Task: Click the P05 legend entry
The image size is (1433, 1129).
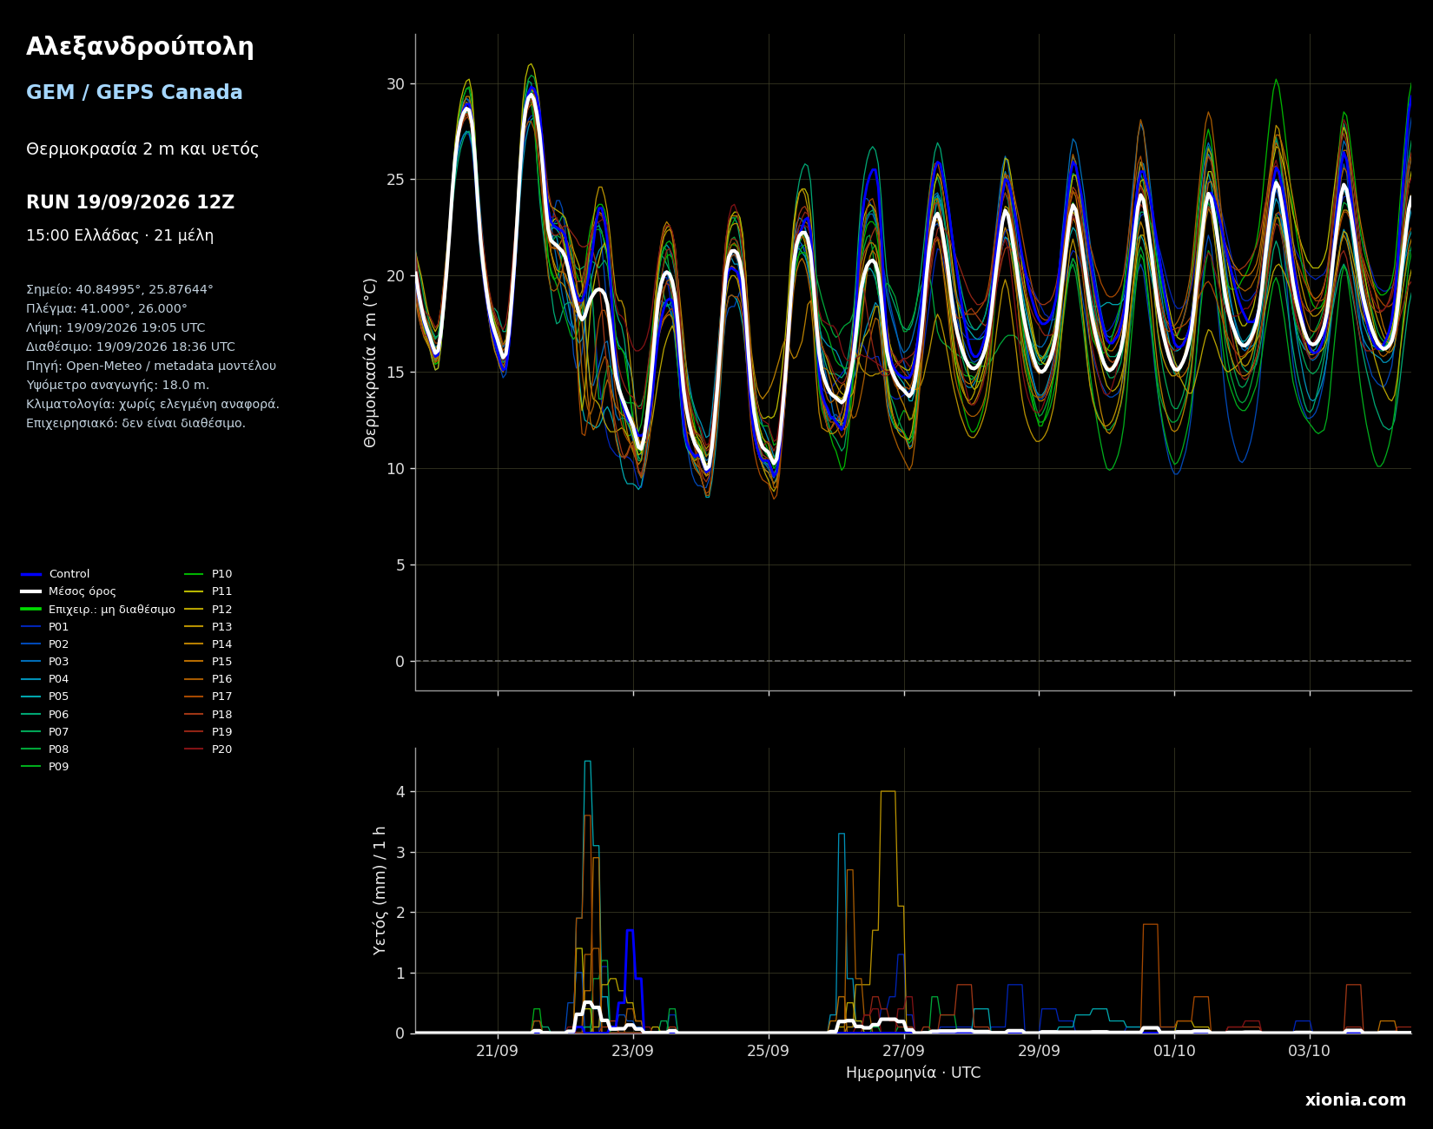Action: coord(45,697)
